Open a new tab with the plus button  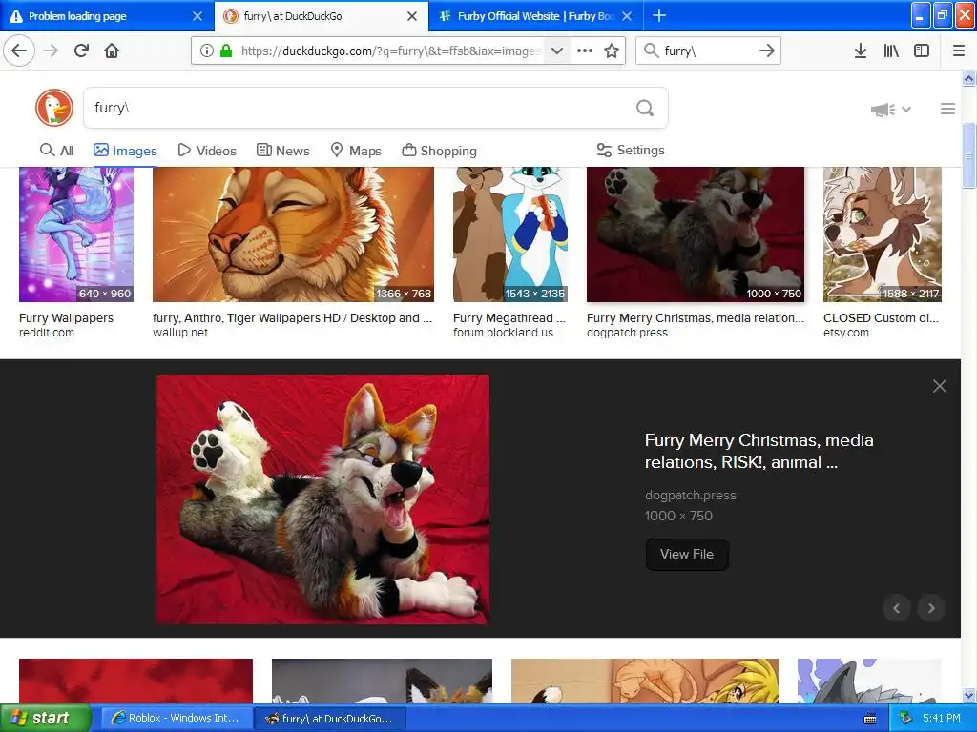tap(658, 15)
